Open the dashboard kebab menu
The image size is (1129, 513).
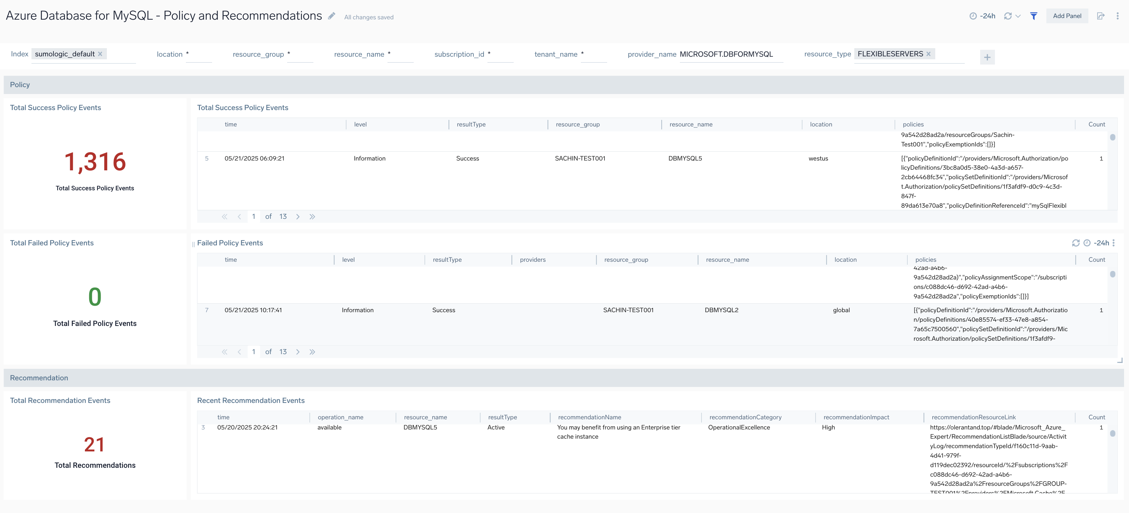[x=1117, y=16]
